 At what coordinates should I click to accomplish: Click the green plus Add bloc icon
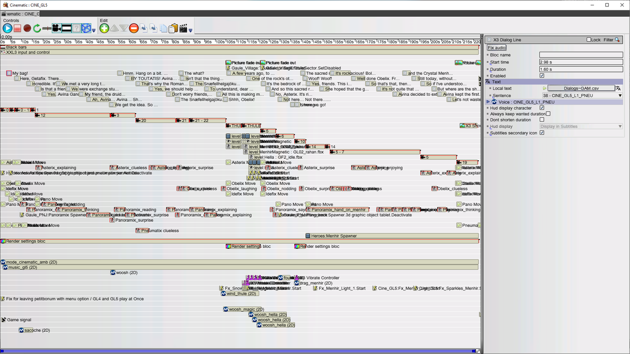104,29
